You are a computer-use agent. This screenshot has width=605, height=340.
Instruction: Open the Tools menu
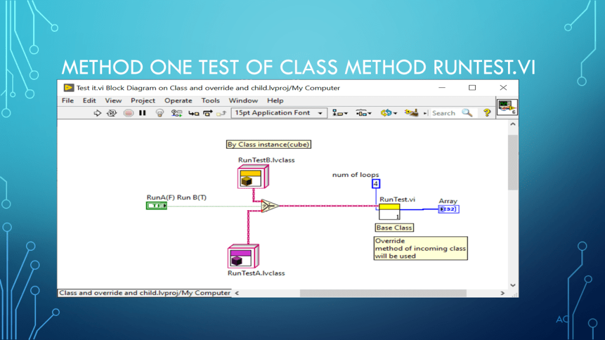coord(210,101)
